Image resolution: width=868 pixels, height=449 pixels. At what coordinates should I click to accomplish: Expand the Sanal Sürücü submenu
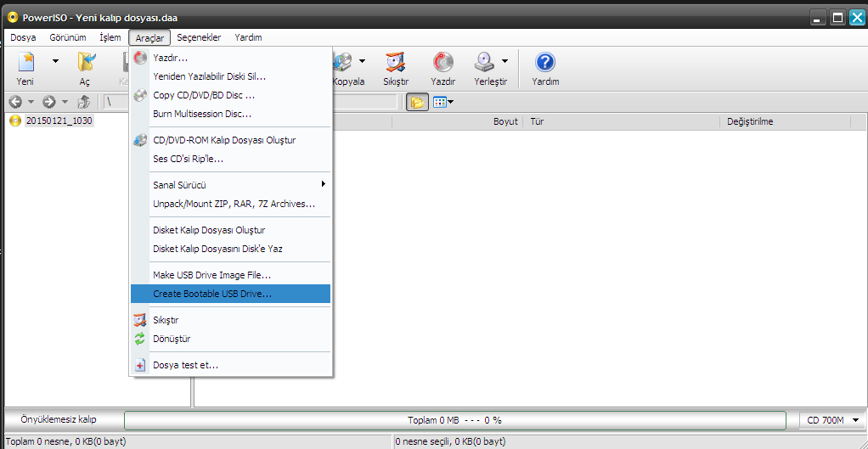230,185
